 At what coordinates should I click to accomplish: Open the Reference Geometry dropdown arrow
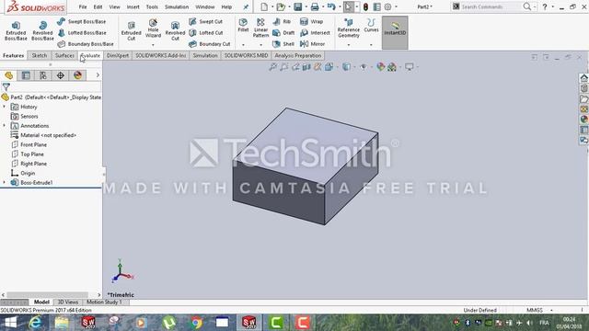[349, 45]
